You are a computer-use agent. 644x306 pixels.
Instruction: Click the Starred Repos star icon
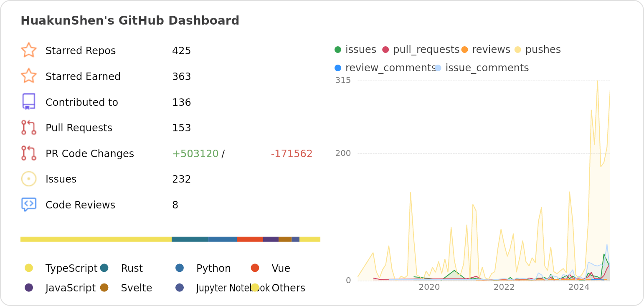point(29,50)
